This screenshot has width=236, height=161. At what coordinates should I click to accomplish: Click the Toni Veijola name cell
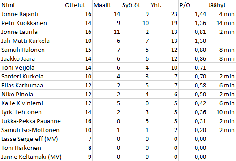32,67
